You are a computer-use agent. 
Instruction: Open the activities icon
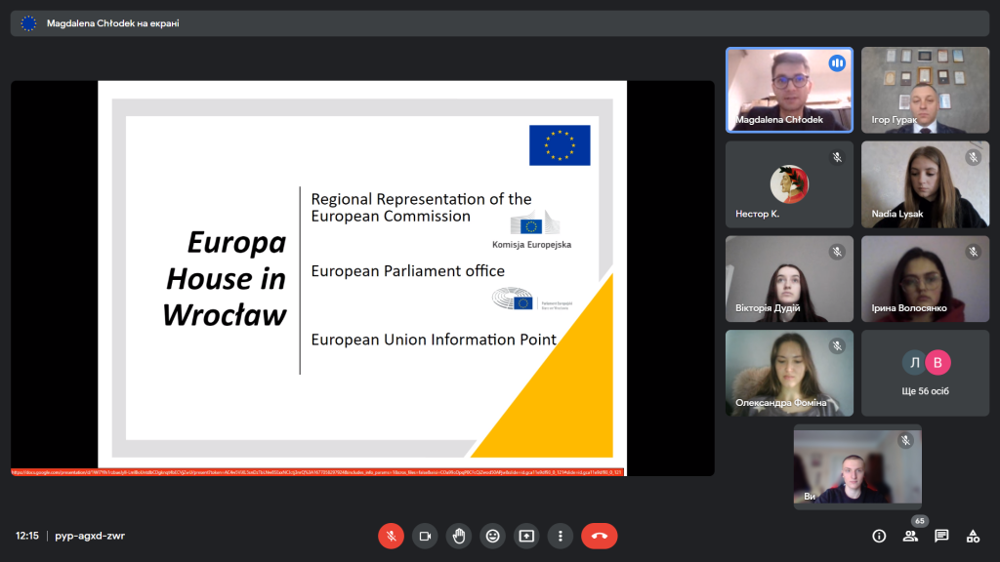pos(973,536)
